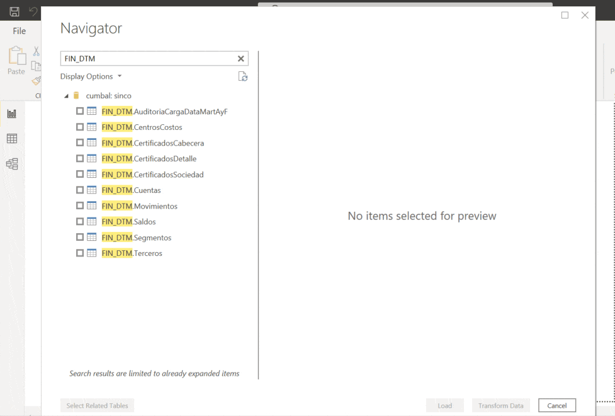Click the Saldos table icon

coord(92,222)
